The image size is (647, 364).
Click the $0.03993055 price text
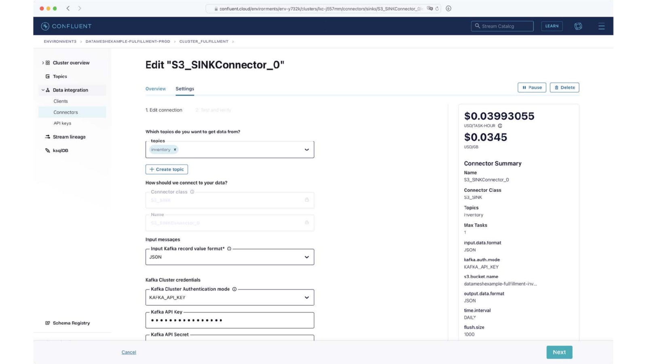pos(499,116)
